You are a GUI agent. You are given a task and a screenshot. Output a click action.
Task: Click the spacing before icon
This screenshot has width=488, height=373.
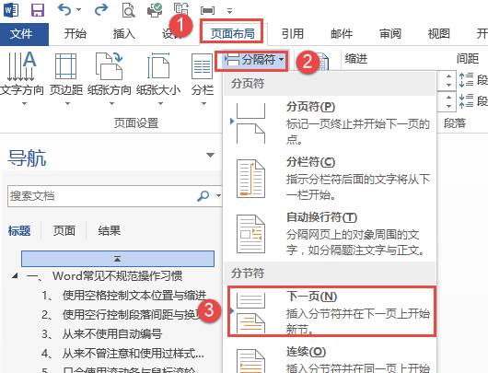[466, 80]
